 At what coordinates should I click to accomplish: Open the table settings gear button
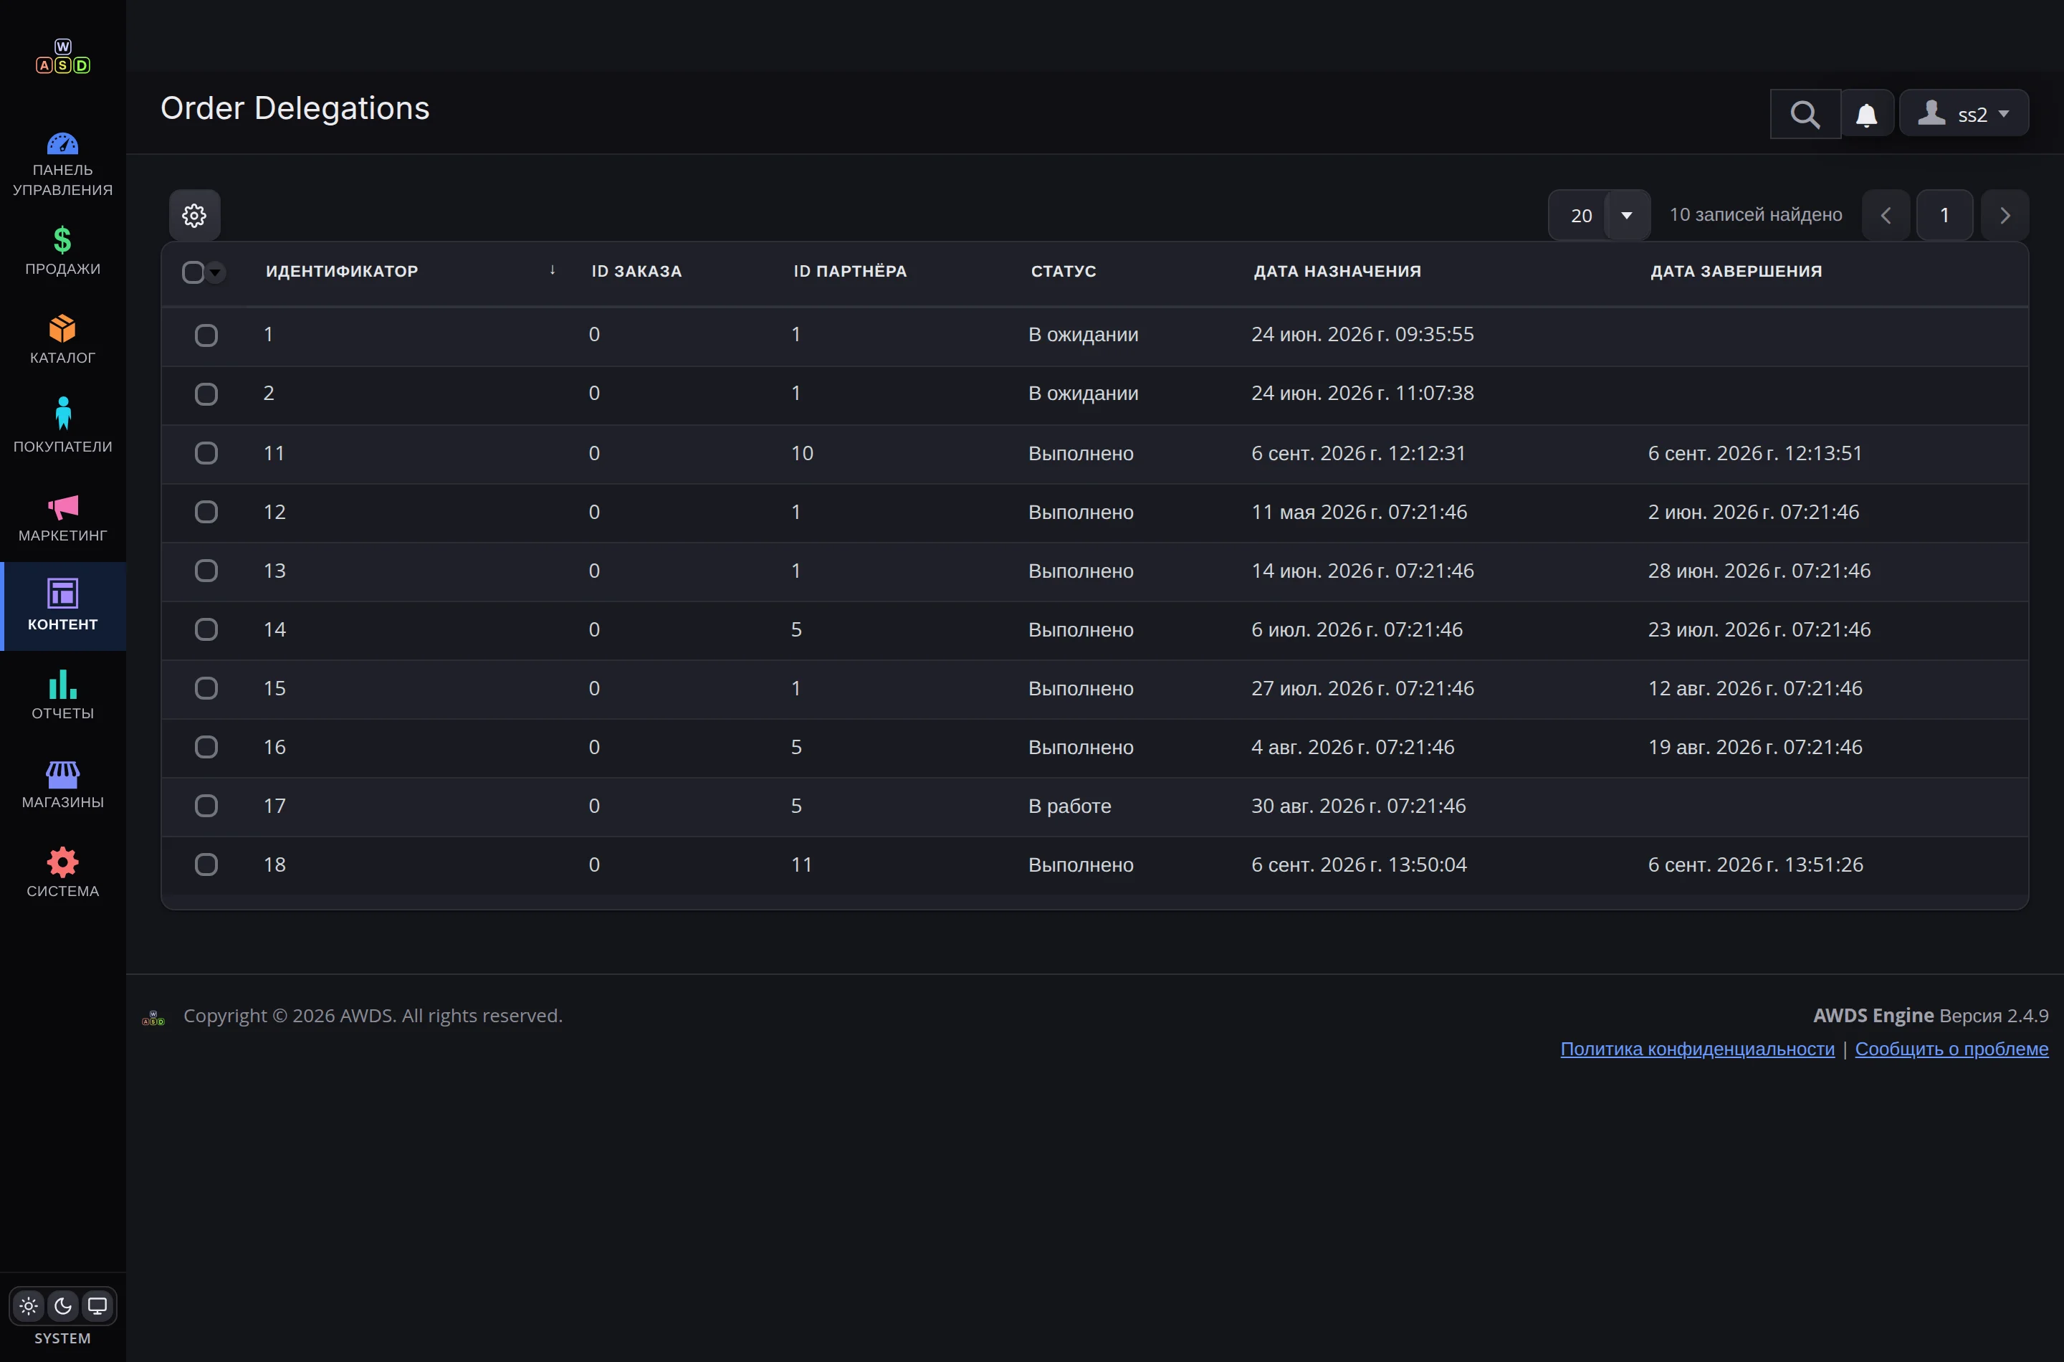(x=194, y=214)
